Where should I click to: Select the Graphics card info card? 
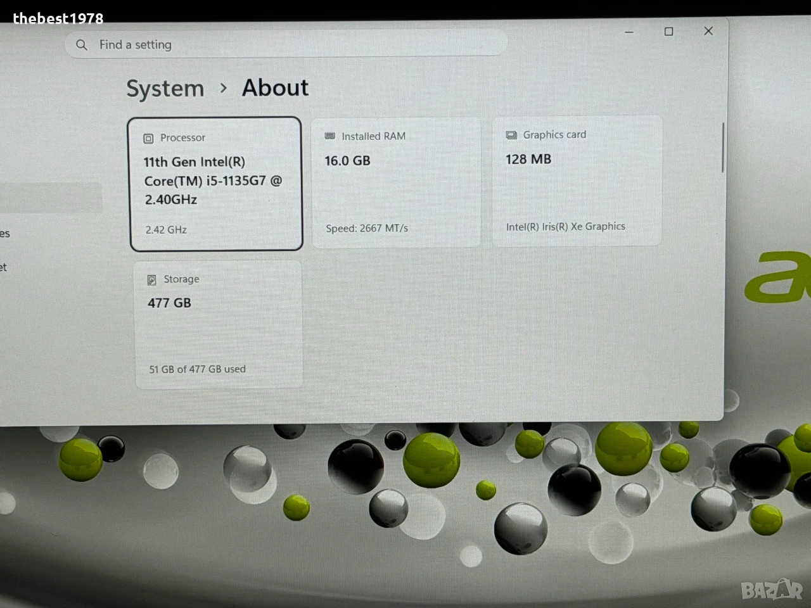[x=577, y=180]
